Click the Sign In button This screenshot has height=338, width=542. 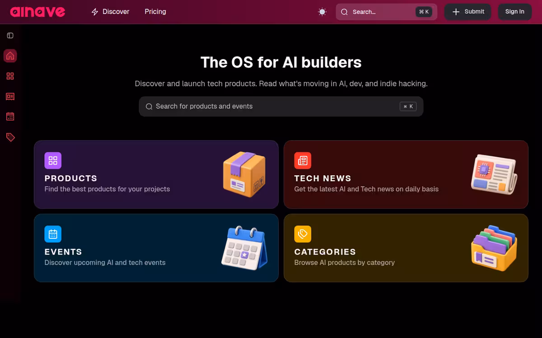click(515, 12)
